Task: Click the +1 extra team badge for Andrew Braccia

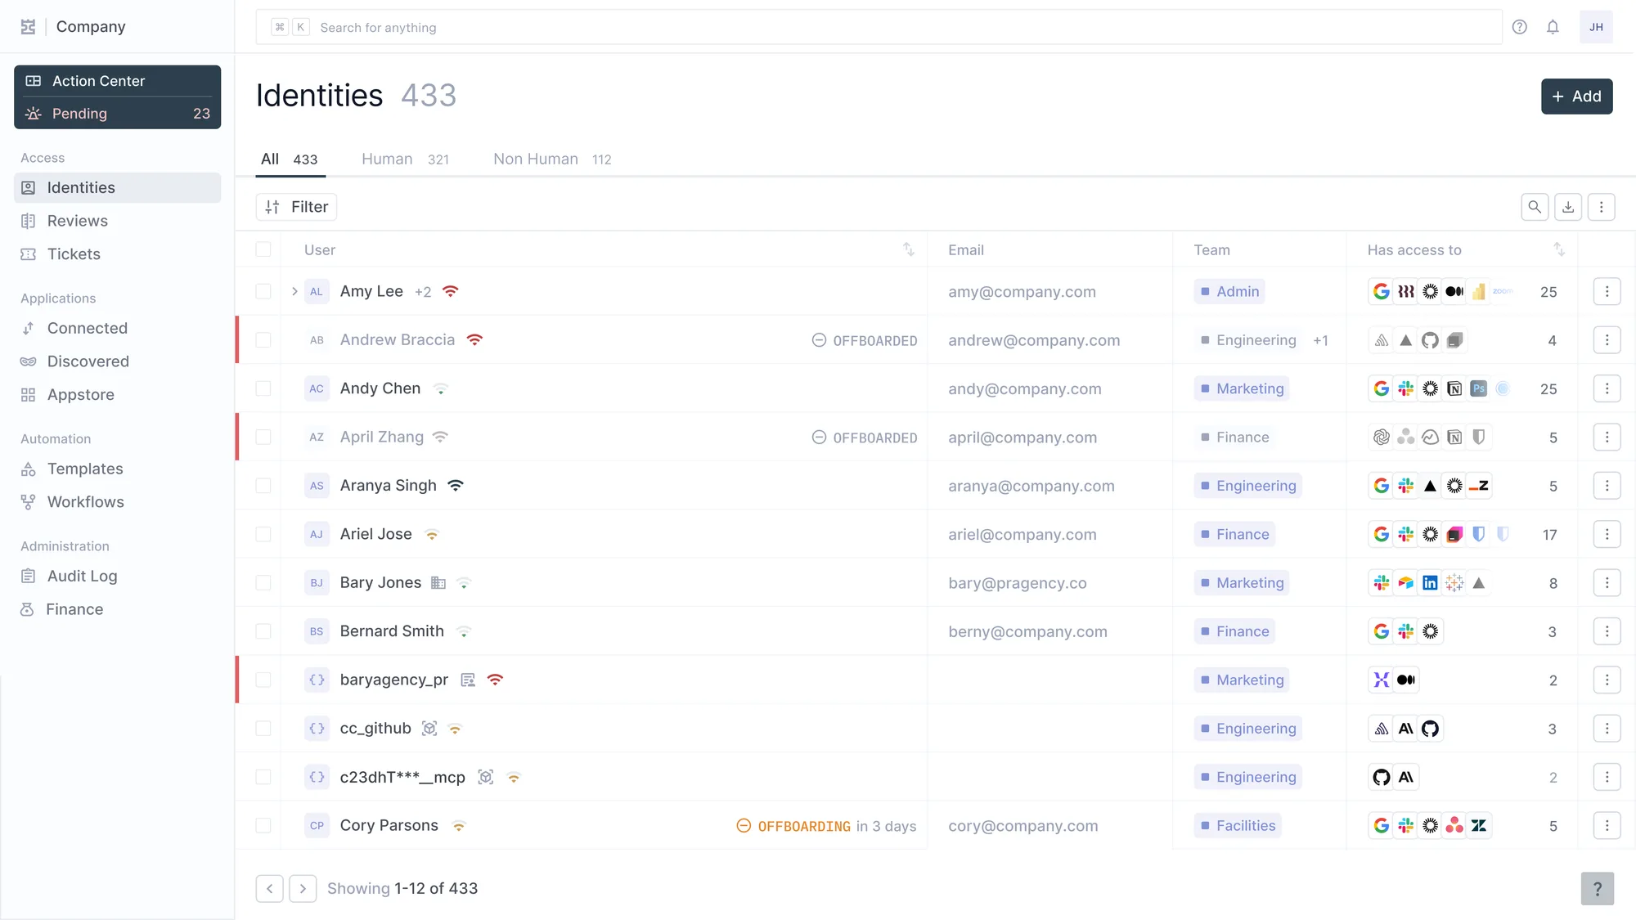Action: 1320,340
